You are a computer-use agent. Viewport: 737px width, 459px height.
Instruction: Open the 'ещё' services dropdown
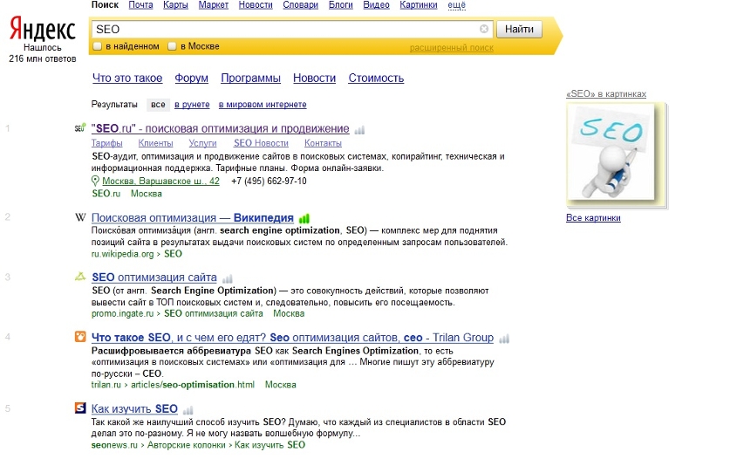(x=456, y=5)
